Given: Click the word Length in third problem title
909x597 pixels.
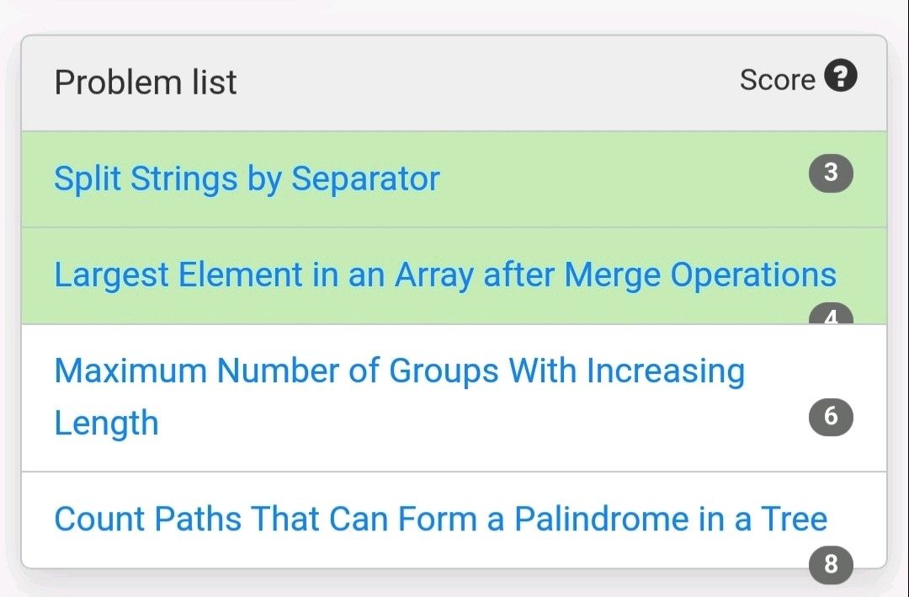Looking at the screenshot, I should click(106, 423).
